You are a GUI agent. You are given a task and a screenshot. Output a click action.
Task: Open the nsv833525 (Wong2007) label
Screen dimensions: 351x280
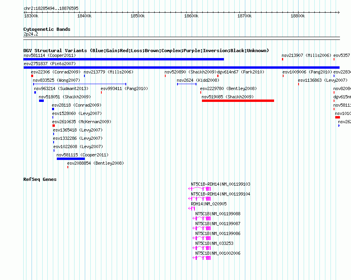[56, 80]
